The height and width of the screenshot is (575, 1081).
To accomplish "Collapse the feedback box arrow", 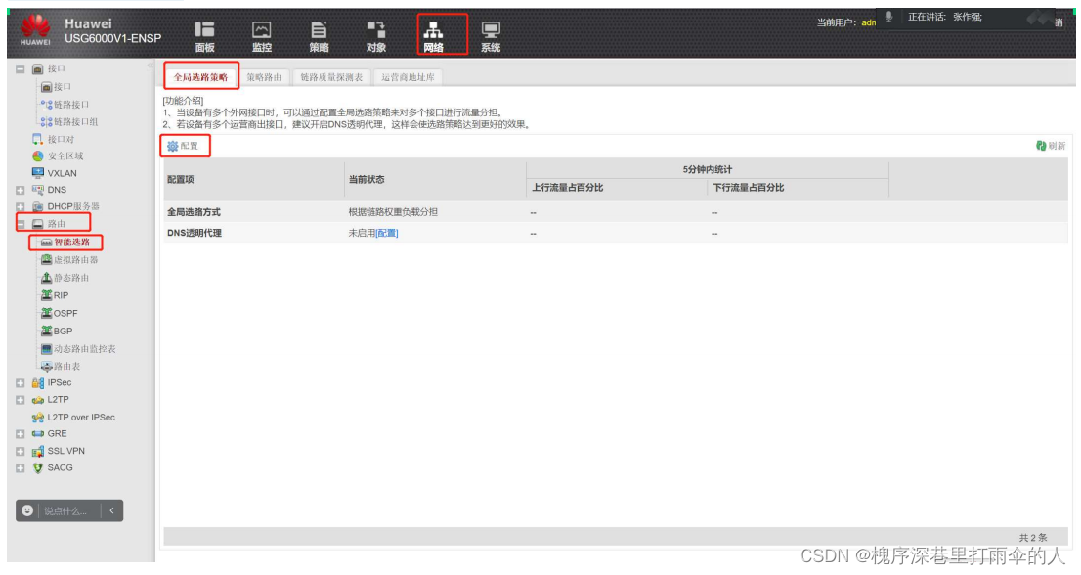I will pos(111,510).
